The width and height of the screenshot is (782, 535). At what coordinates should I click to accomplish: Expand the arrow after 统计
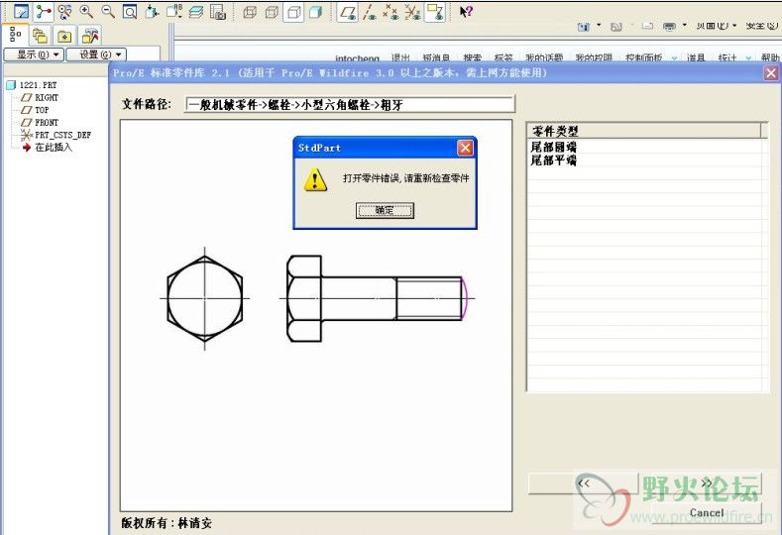(x=748, y=58)
